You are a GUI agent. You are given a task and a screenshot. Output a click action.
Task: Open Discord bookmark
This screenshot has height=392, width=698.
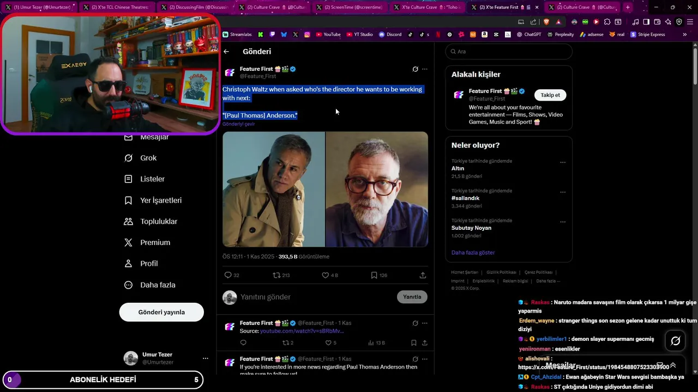pyautogui.click(x=390, y=34)
